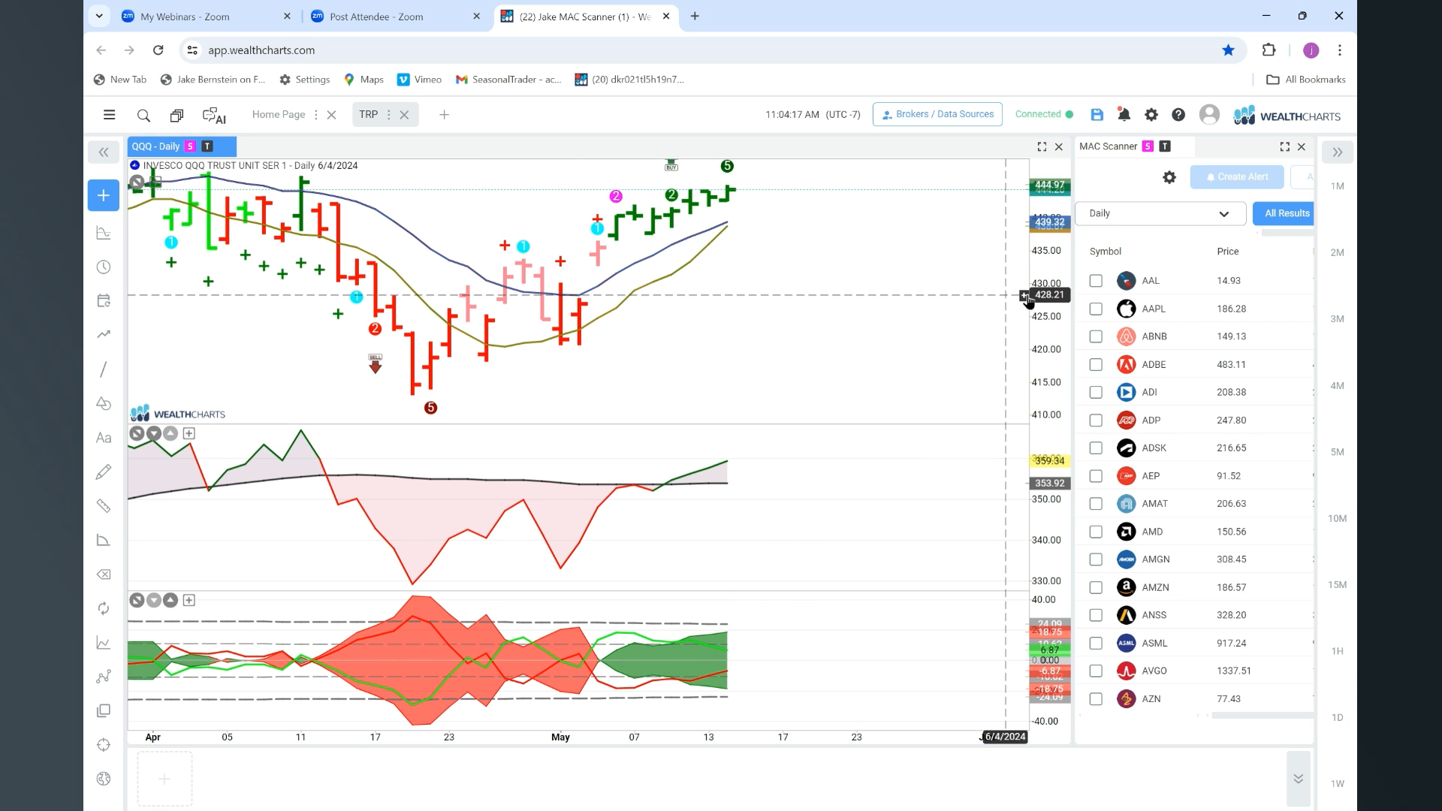Open the calendar tool in sidebar
This screenshot has height=811, width=1442.
[104, 301]
